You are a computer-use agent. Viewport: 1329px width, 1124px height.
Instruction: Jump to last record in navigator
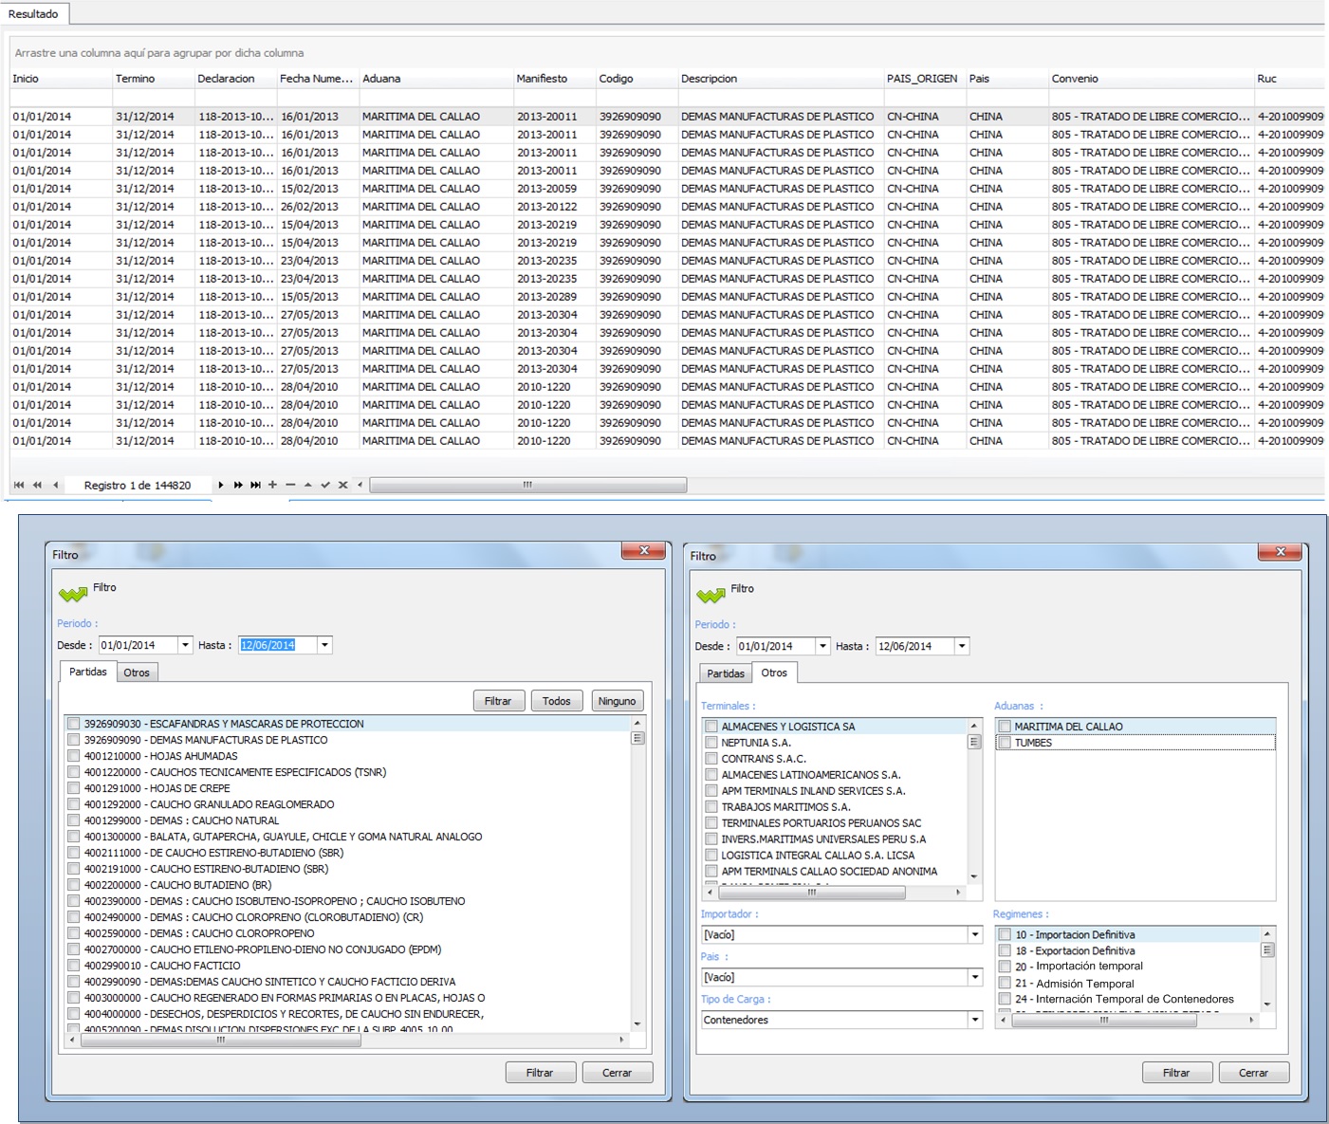[255, 485]
